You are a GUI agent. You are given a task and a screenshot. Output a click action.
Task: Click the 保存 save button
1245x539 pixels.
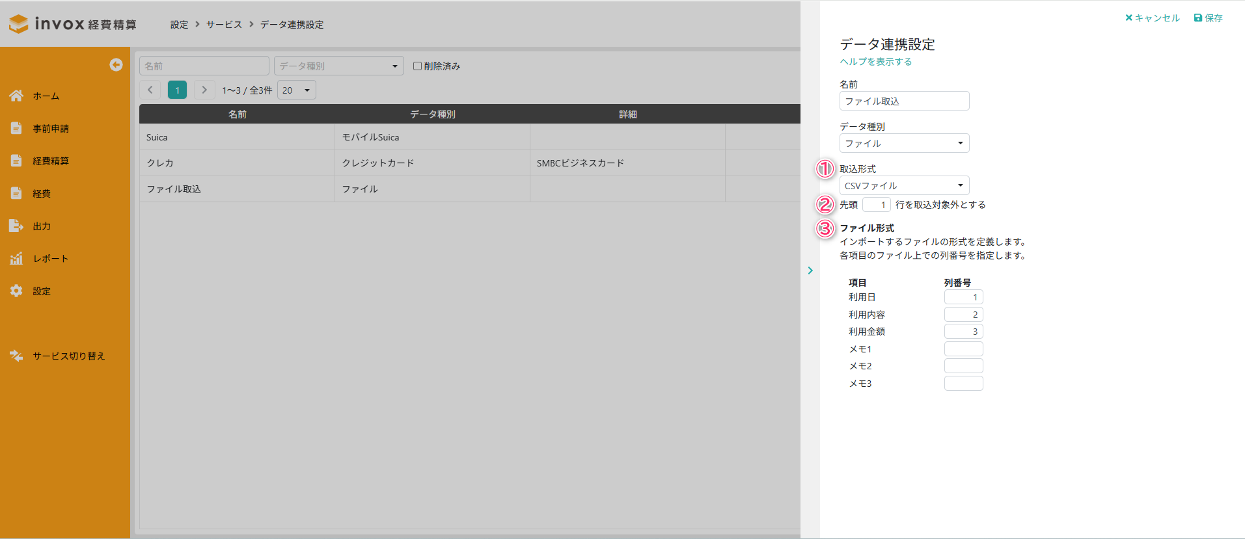pyautogui.click(x=1208, y=18)
